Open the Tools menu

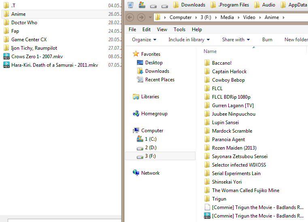[179, 30]
